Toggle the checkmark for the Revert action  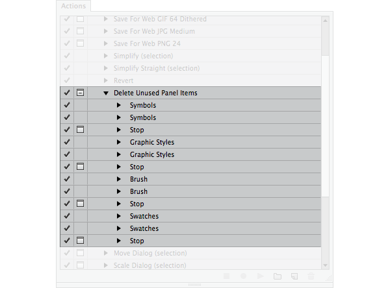[66, 81]
